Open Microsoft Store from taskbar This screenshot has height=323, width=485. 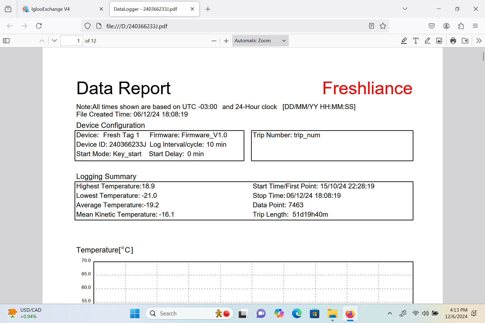click(314, 314)
